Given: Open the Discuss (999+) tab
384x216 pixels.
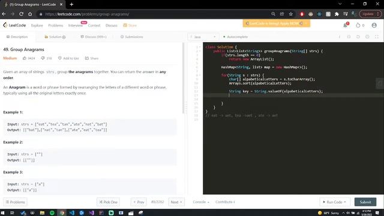Looking at the screenshot, I should tap(94, 37).
